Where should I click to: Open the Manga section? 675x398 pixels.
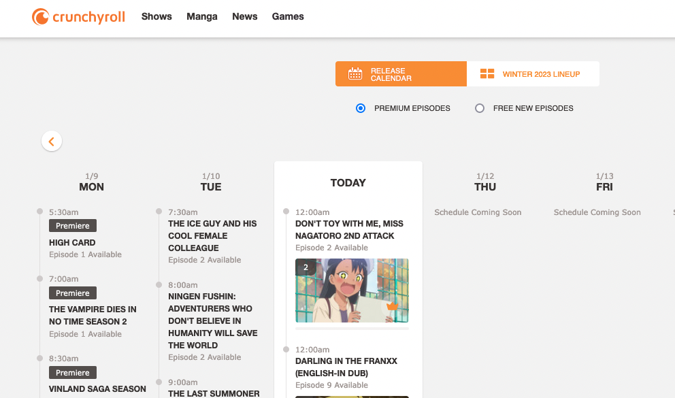pos(202,16)
